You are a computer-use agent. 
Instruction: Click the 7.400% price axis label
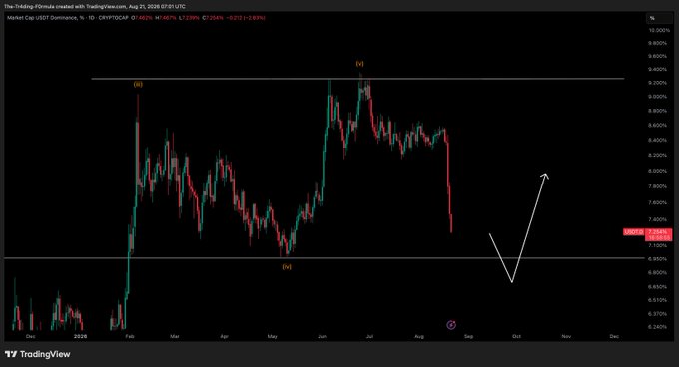[x=657, y=220]
